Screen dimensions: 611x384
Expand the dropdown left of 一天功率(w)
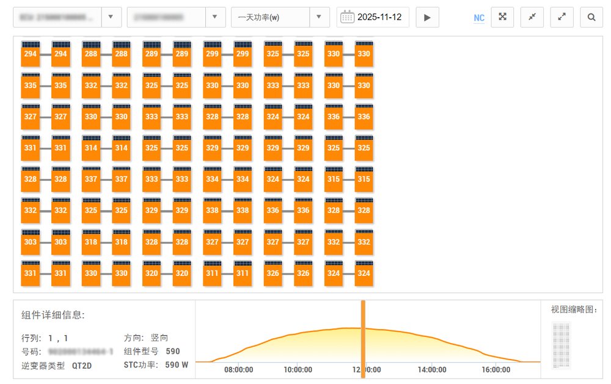click(x=214, y=17)
